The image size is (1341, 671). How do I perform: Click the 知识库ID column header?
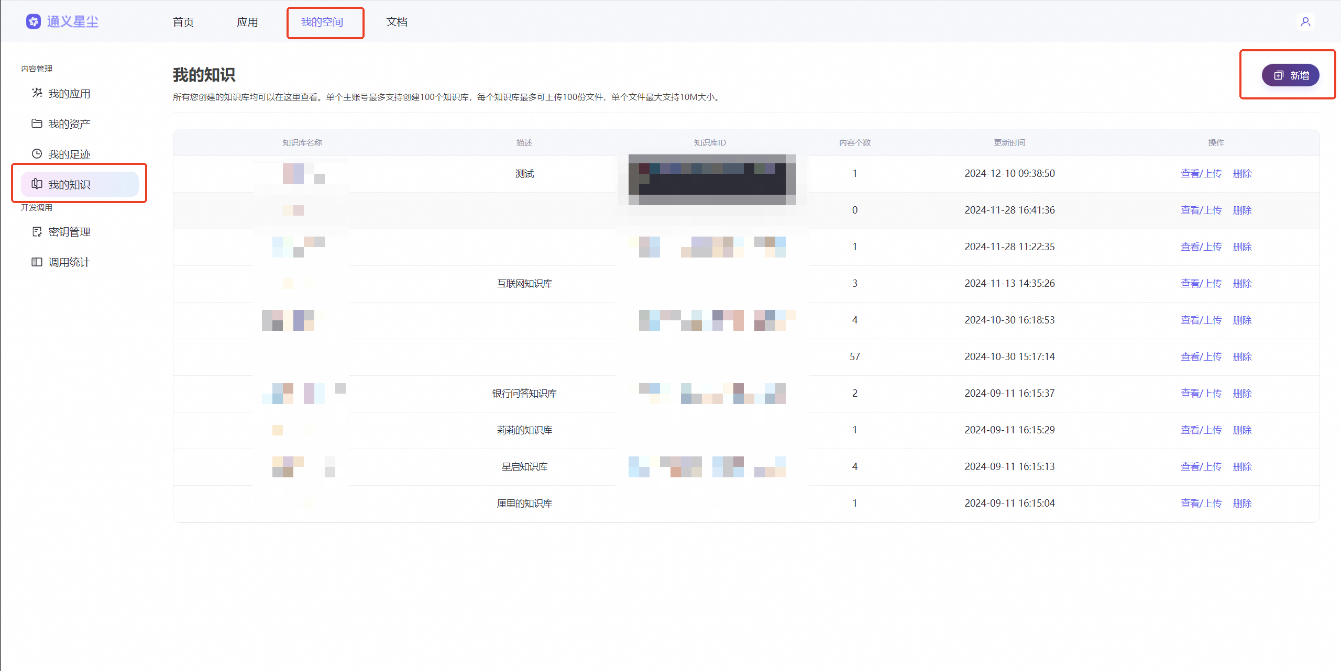710,142
